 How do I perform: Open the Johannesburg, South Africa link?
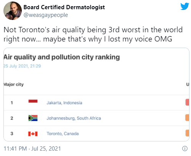74,118
